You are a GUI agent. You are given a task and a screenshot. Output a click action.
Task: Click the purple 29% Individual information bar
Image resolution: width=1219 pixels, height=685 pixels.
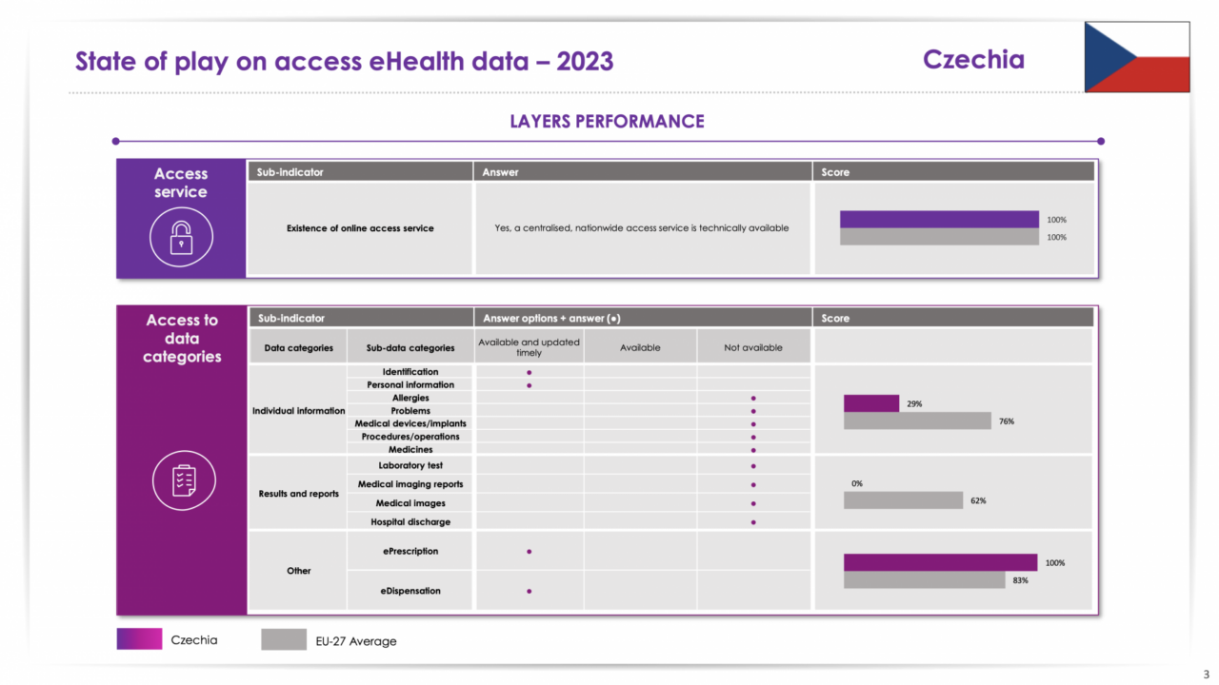[871, 403]
